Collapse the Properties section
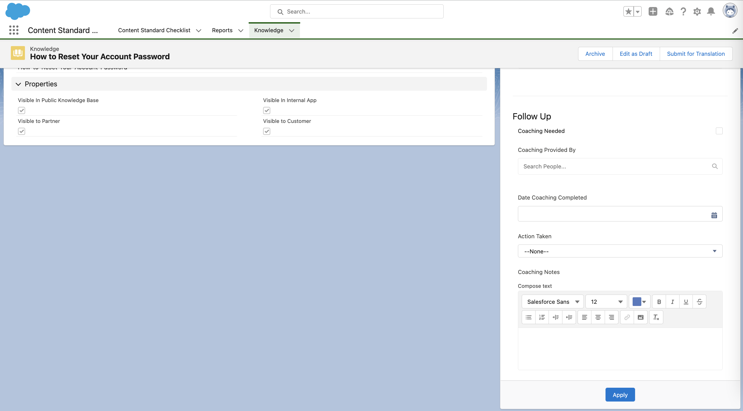Image resolution: width=743 pixels, height=411 pixels. pyautogui.click(x=18, y=84)
